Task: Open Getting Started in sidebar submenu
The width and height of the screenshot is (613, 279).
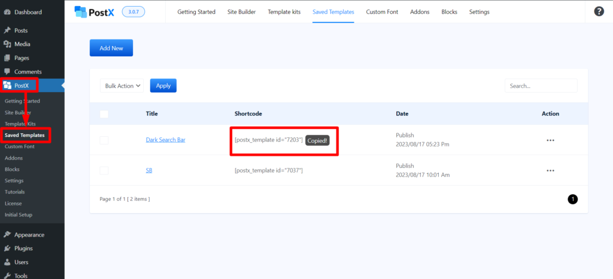Action: pos(22,101)
